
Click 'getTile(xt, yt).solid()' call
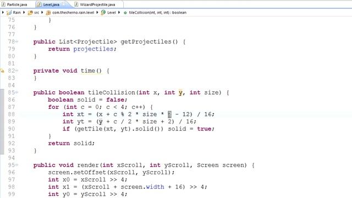[x=120, y=129]
